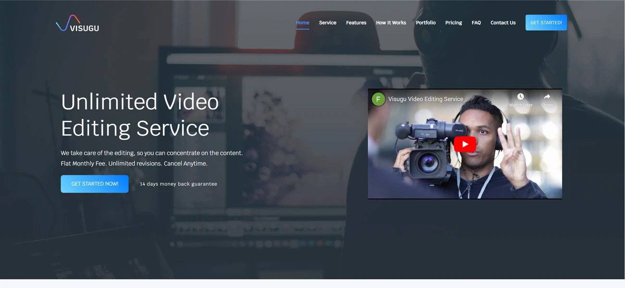The width and height of the screenshot is (625, 288).
Task: Click the Flat Monthly Fee description line
Action: 134,164
